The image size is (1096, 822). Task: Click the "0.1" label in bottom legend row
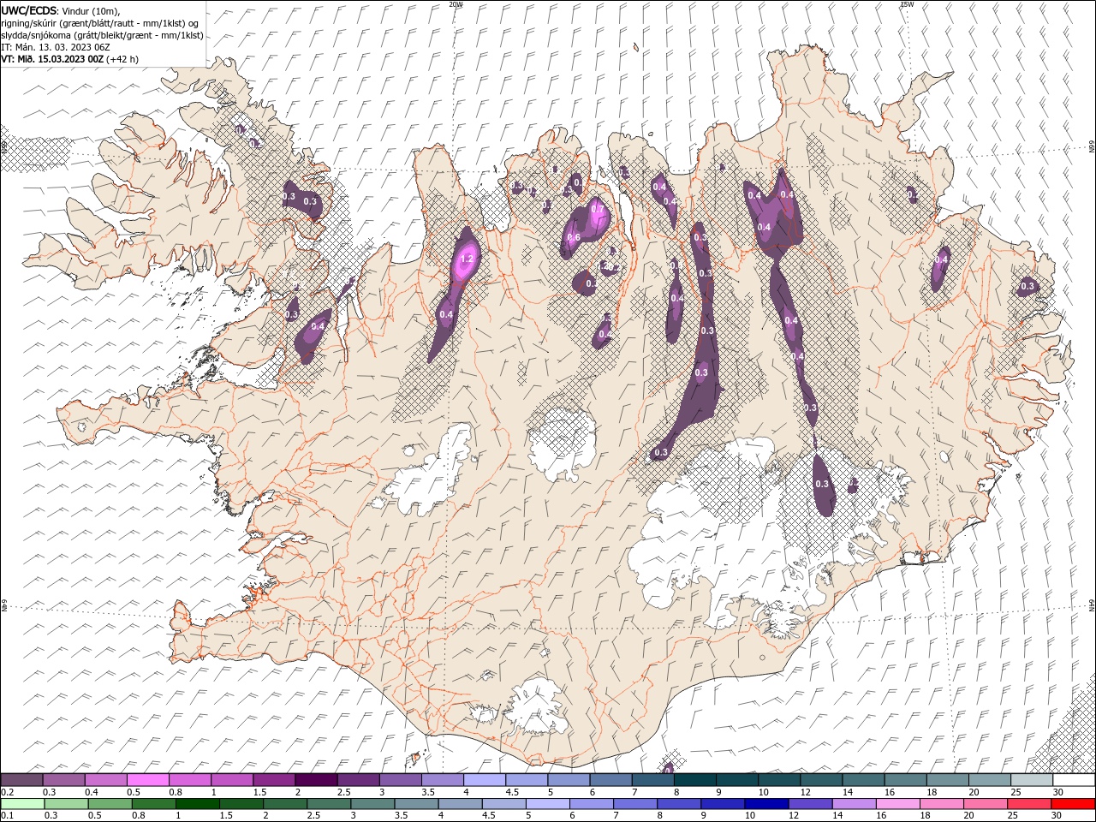(x=7, y=816)
